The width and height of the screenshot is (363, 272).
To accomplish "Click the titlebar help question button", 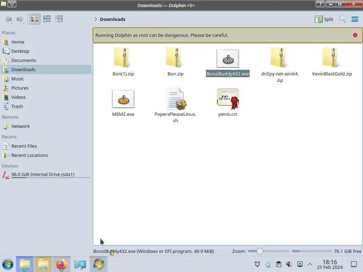I will tap(320, 4).
